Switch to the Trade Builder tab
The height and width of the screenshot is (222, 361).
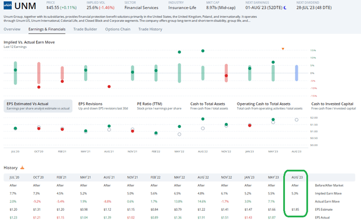click(85, 29)
